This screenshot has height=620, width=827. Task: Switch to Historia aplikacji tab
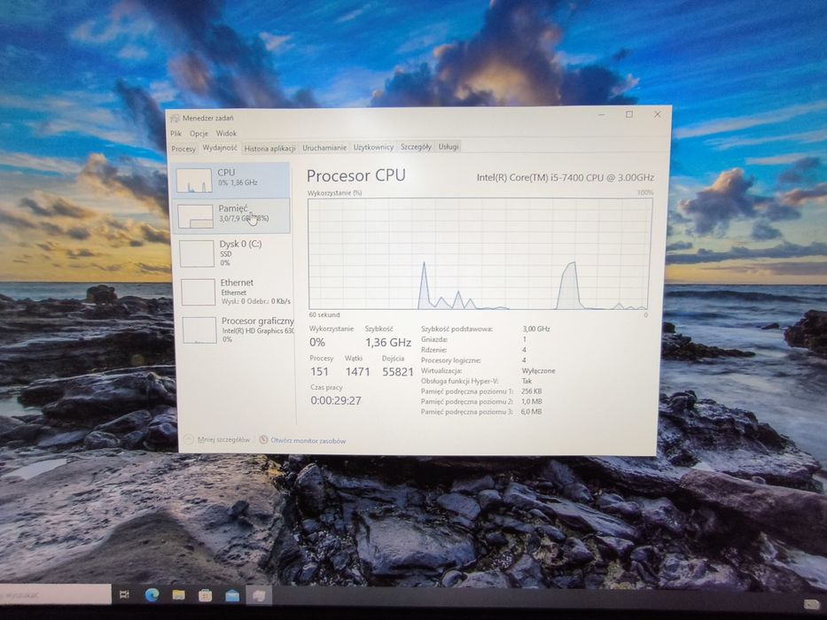[269, 148]
